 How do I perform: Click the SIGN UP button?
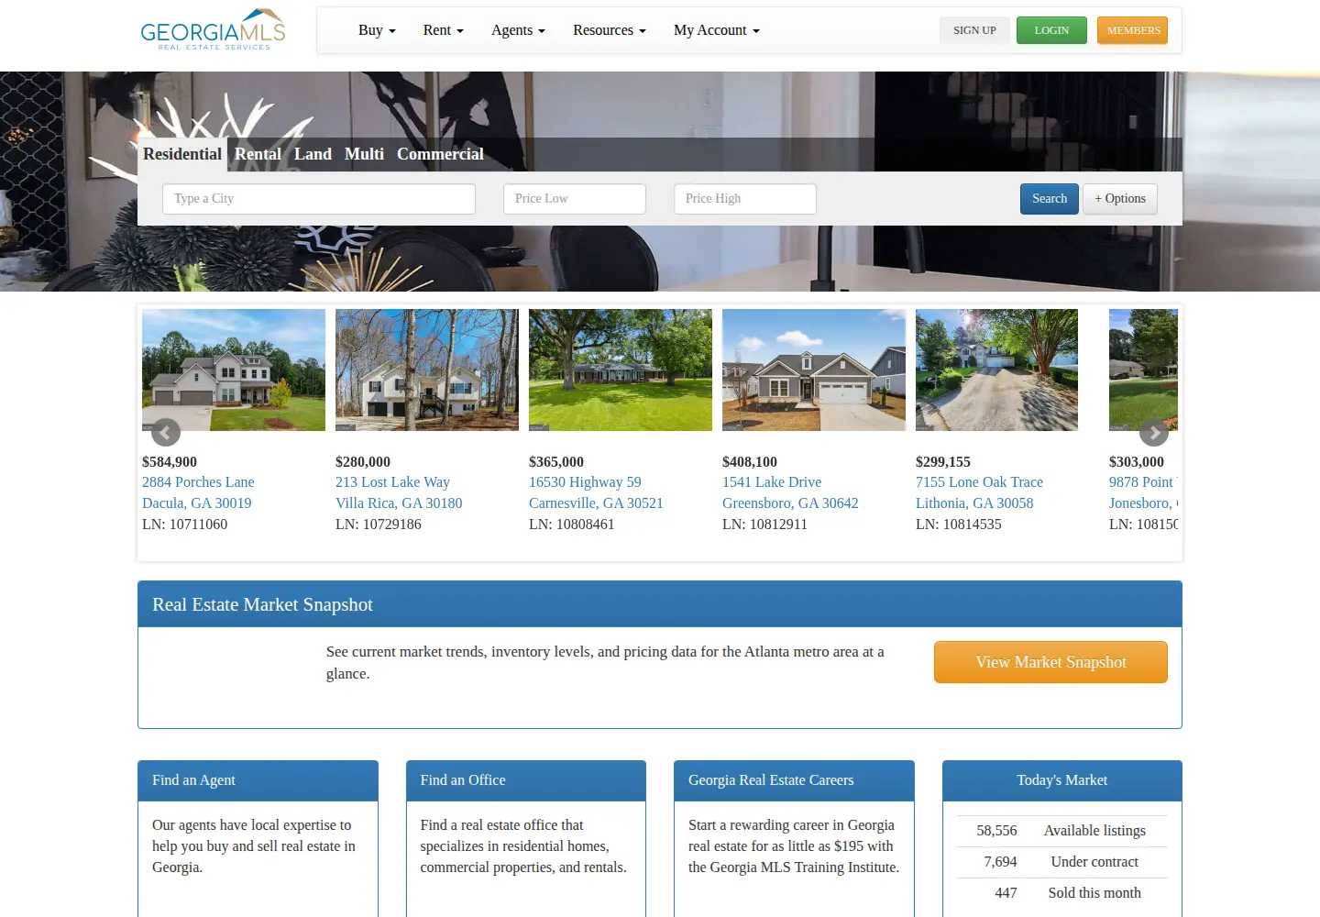[974, 30]
